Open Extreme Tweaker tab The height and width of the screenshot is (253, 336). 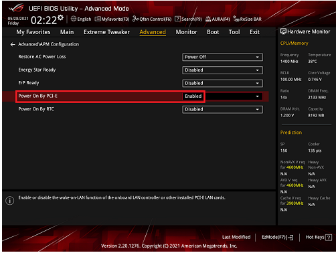106,32
